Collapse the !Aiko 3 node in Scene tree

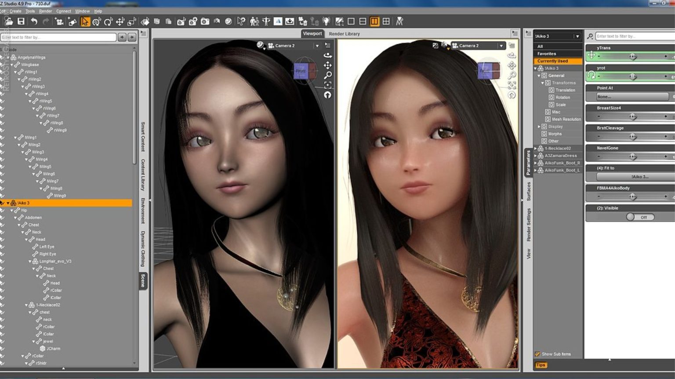(x=8, y=203)
